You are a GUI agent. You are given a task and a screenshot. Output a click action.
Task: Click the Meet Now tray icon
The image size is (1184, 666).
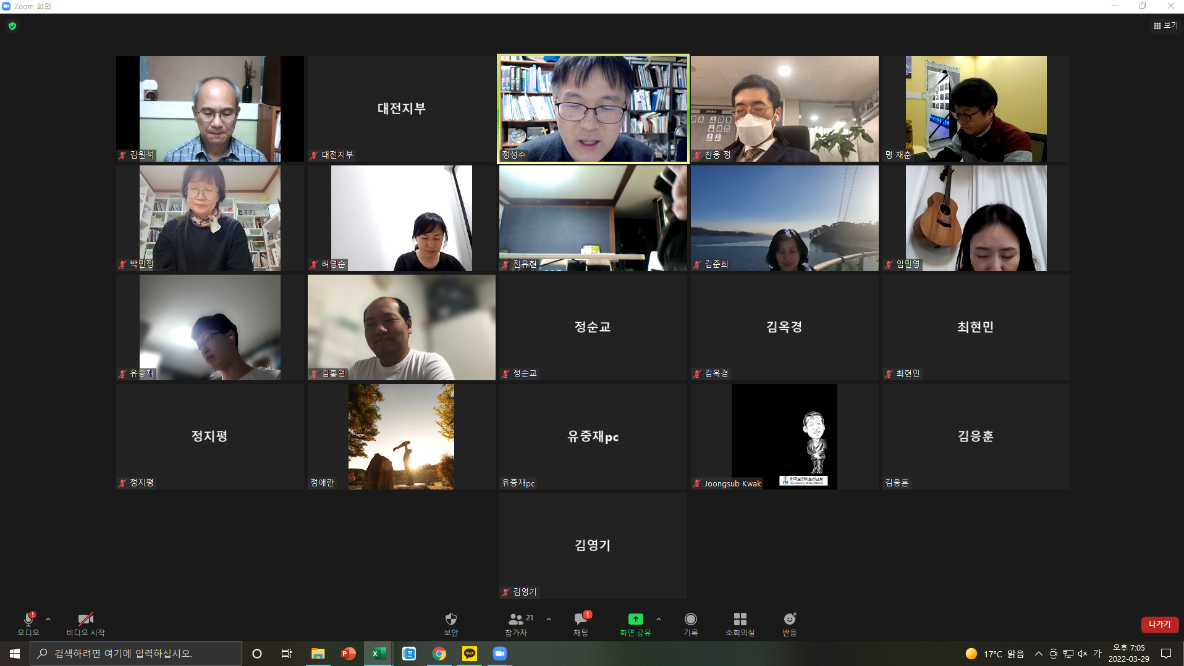pyautogui.click(x=1054, y=654)
